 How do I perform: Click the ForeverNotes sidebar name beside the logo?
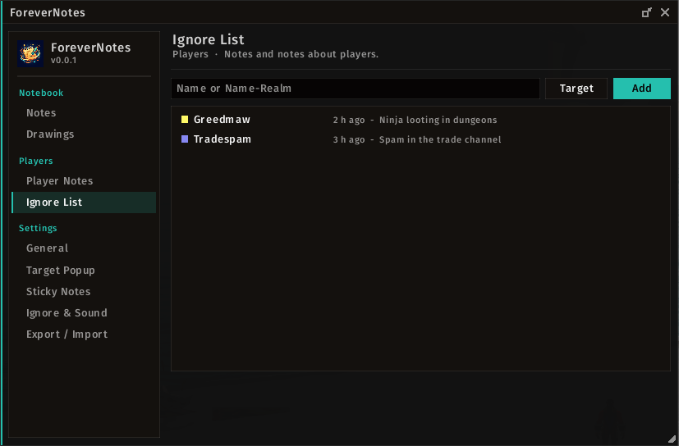click(x=91, y=48)
